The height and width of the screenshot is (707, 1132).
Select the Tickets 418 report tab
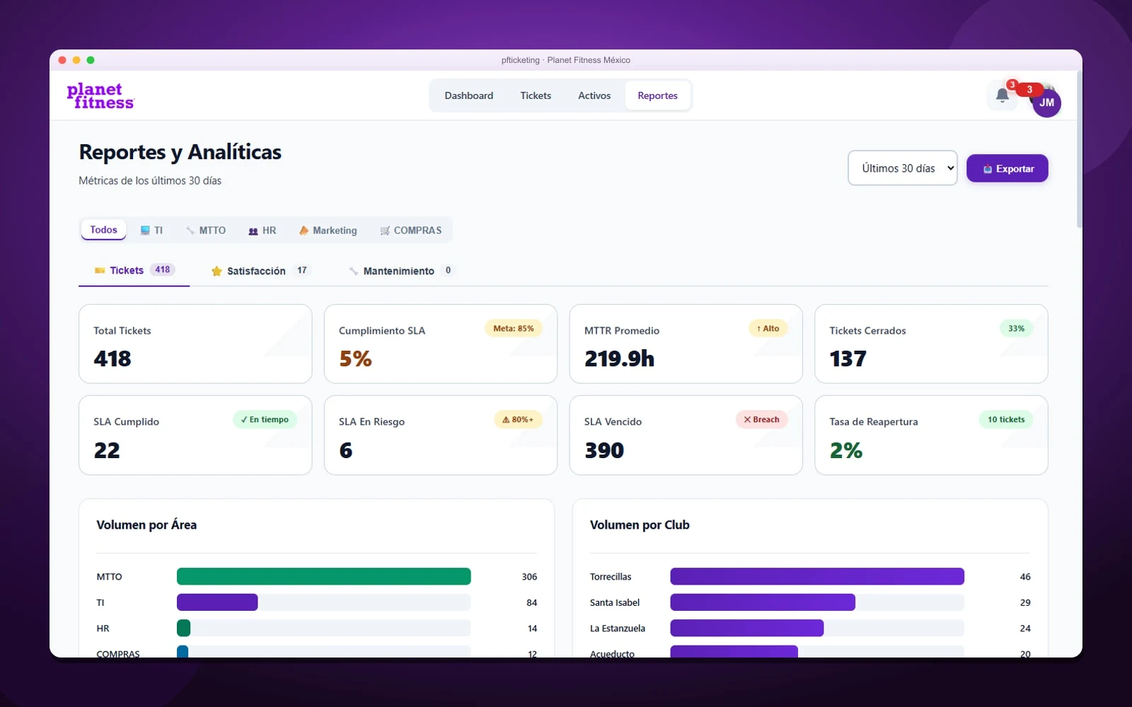(134, 271)
